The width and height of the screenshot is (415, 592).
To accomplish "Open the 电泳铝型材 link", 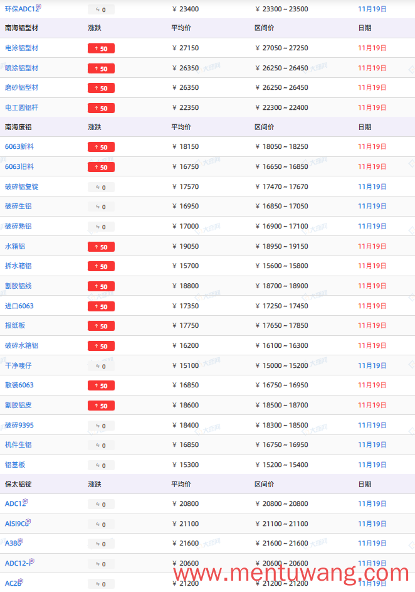I will coord(21,48).
